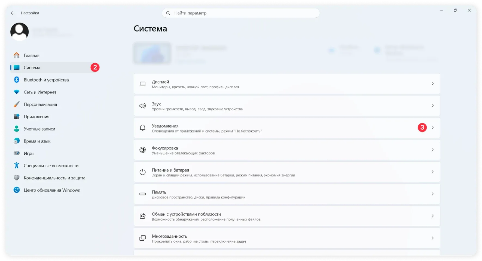Click the Персонализация brush icon
The height and width of the screenshot is (261, 482).
coord(17,104)
